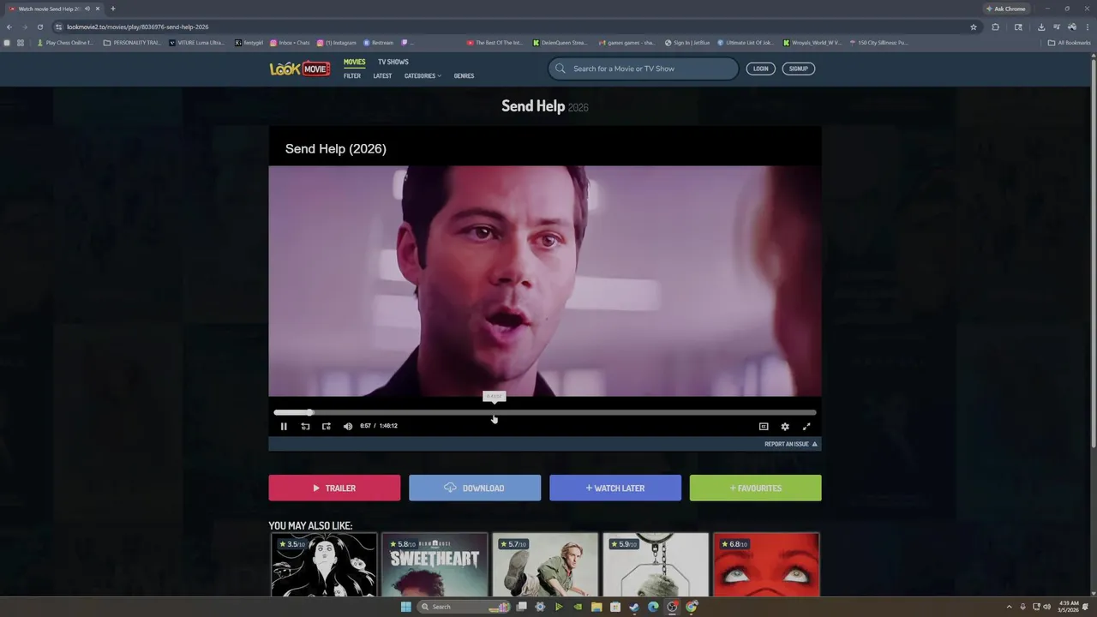Screen dimensions: 1097x617
Task: Open the Latest menu item
Action: [x=382, y=76]
